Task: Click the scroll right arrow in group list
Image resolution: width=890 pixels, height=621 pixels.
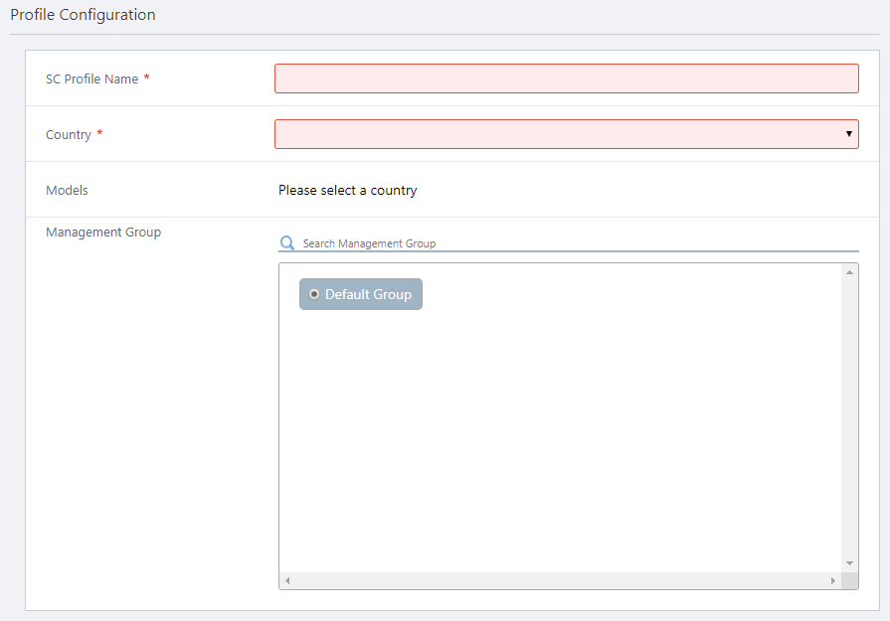Action: coord(834,580)
